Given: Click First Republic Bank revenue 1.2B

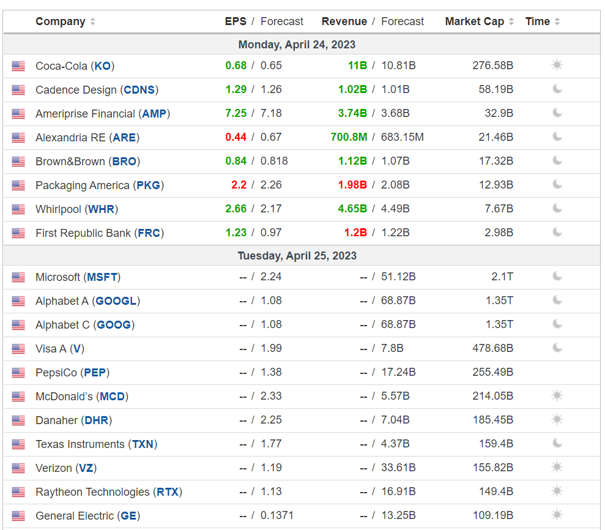Looking at the screenshot, I should (355, 233).
